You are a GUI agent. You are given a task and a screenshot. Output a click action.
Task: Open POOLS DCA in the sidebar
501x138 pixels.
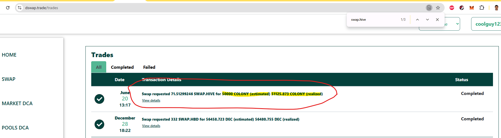tap(15, 128)
